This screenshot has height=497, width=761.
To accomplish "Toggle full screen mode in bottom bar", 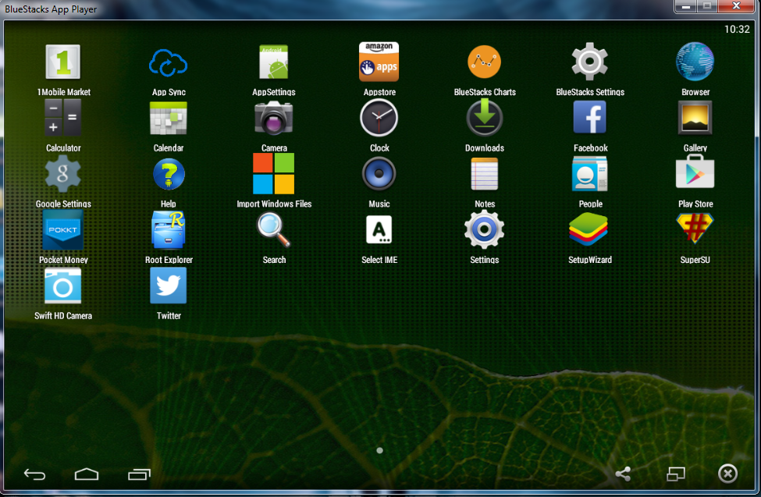I will [x=676, y=474].
